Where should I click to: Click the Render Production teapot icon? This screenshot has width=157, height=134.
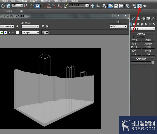click(x=145, y=6)
